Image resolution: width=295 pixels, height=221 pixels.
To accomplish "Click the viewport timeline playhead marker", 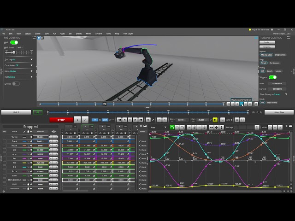I will tap(105, 104).
